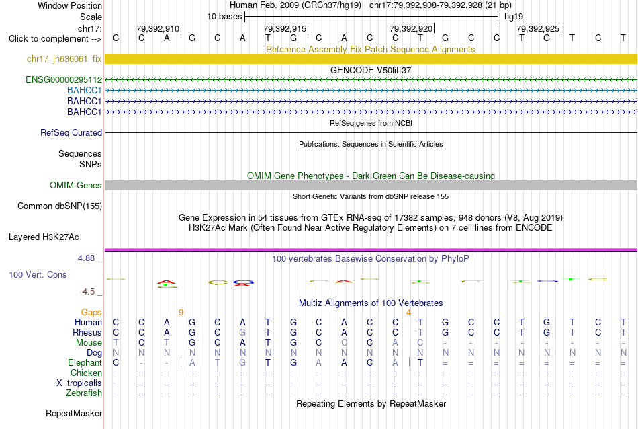638x429 pixels.
Task: Click the orange gap count '9'
Action: [x=181, y=313]
